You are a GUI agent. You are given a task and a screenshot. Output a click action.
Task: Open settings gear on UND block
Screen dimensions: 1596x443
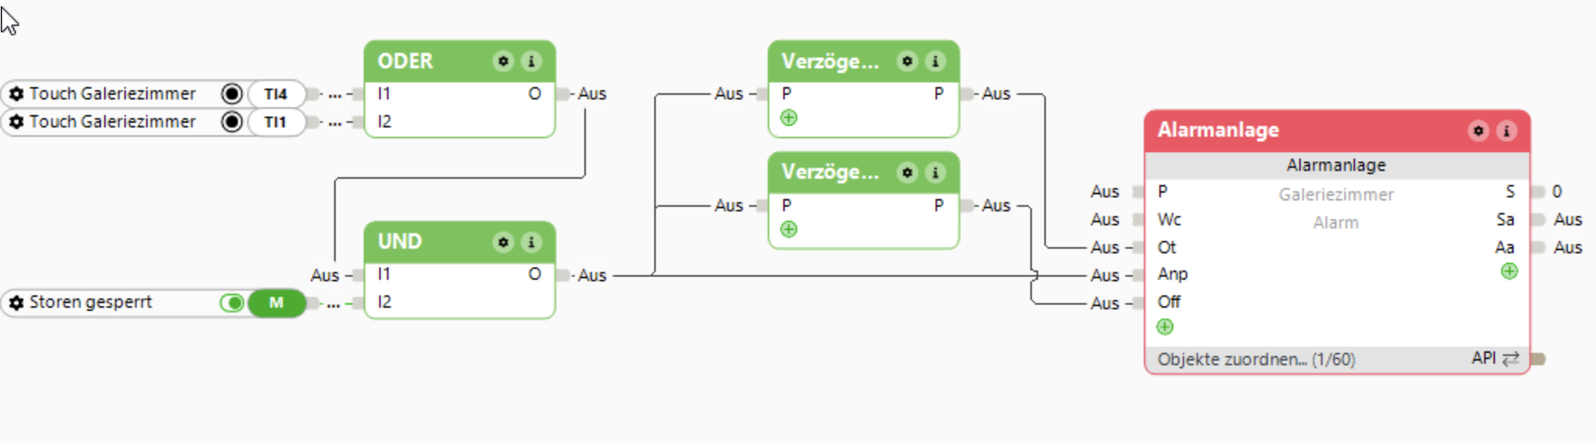click(504, 242)
